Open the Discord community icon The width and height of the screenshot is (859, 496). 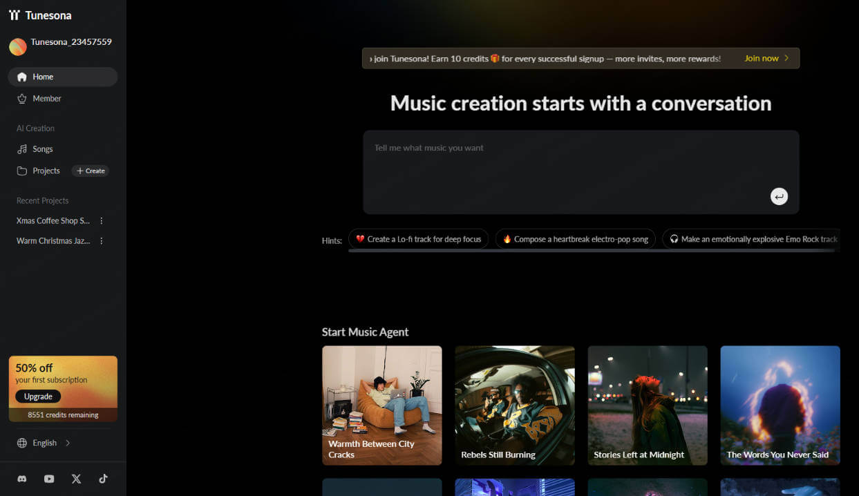21,479
